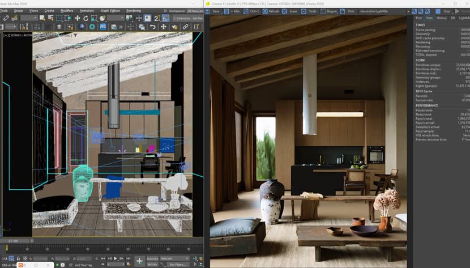Click the curly-braces named selection icon
Viewport: 470px width, 268px height.
click(x=24, y=27)
